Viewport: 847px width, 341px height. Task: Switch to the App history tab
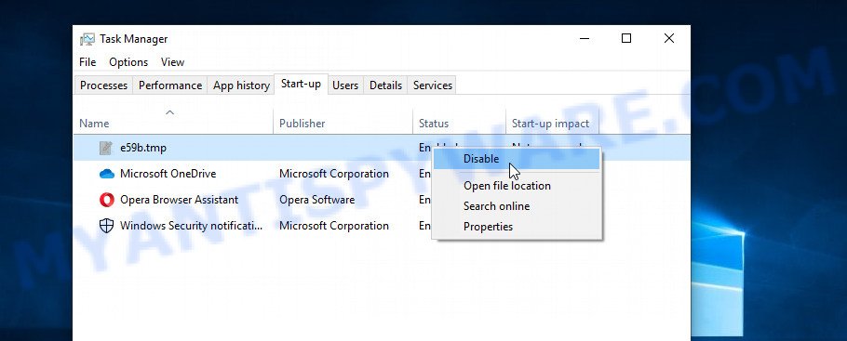coord(241,85)
